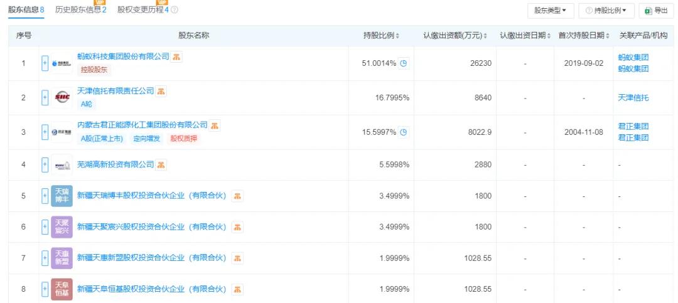This screenshot has width=678, height=303.
Task: Export the shareholder list with 导出
Action: 656,11
